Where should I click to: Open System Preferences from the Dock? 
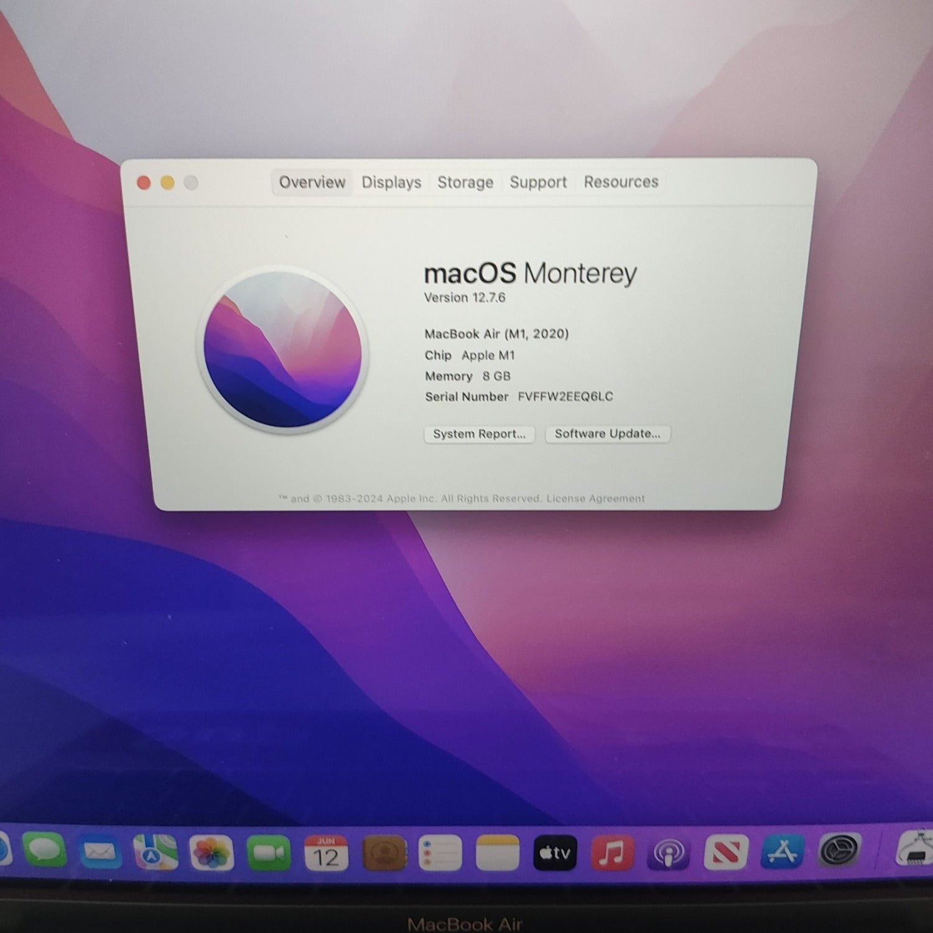point(840,850)
